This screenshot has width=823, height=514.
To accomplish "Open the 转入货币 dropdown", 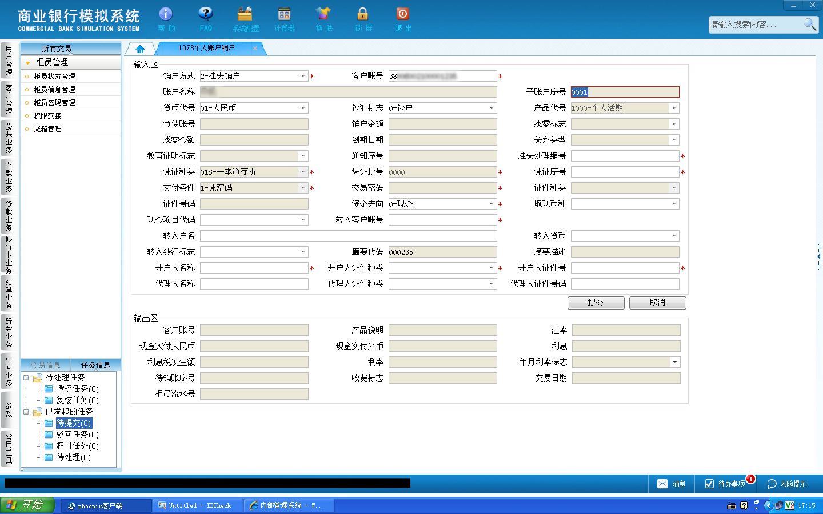I will click(674, 236).
